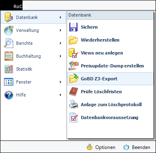The width and height of the screenshot is (156, 153).
Task: Click the Sichern floppy disk icon
Action: point(73,27)
